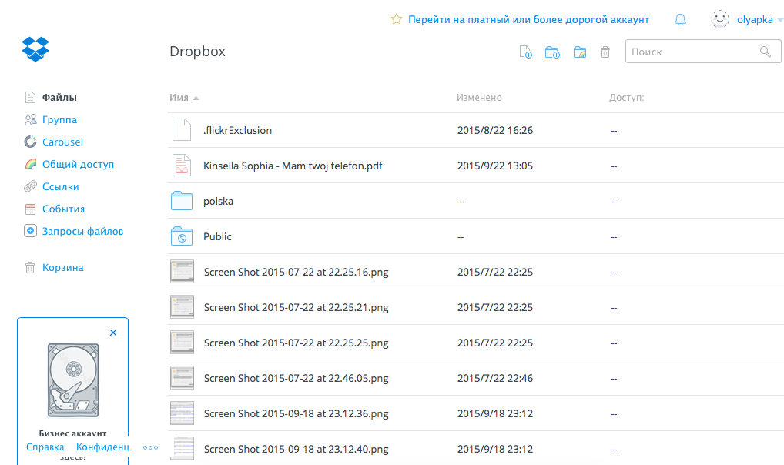Click the Public folder globe icon
Image resolution: width=784 pixels, height=465 pixels.
[182, 236]
